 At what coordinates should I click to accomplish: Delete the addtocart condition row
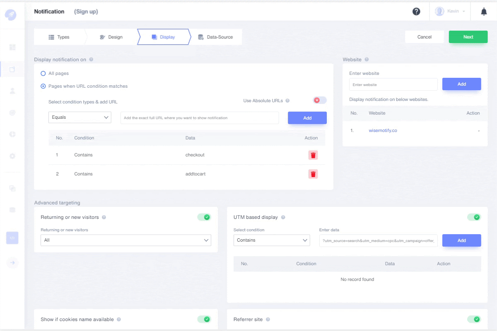pyautogui.click(x=313, y=174)
